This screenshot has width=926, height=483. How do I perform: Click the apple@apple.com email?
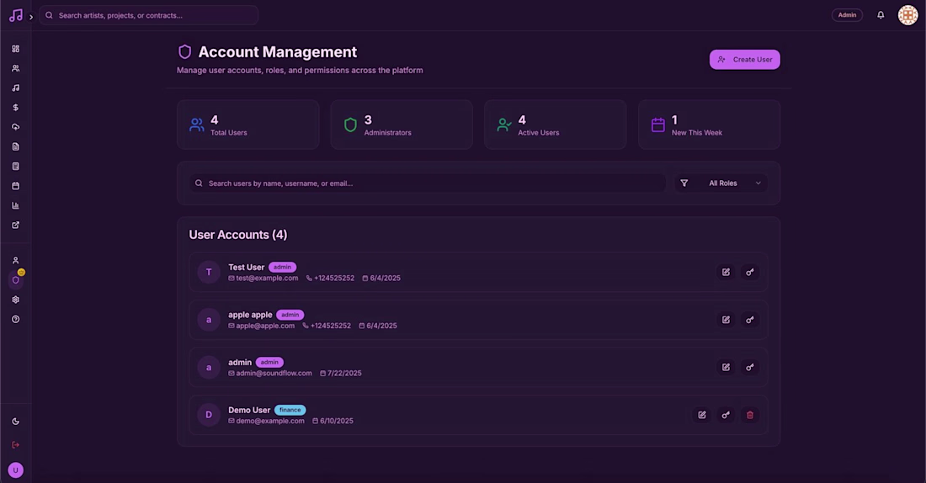265,326
